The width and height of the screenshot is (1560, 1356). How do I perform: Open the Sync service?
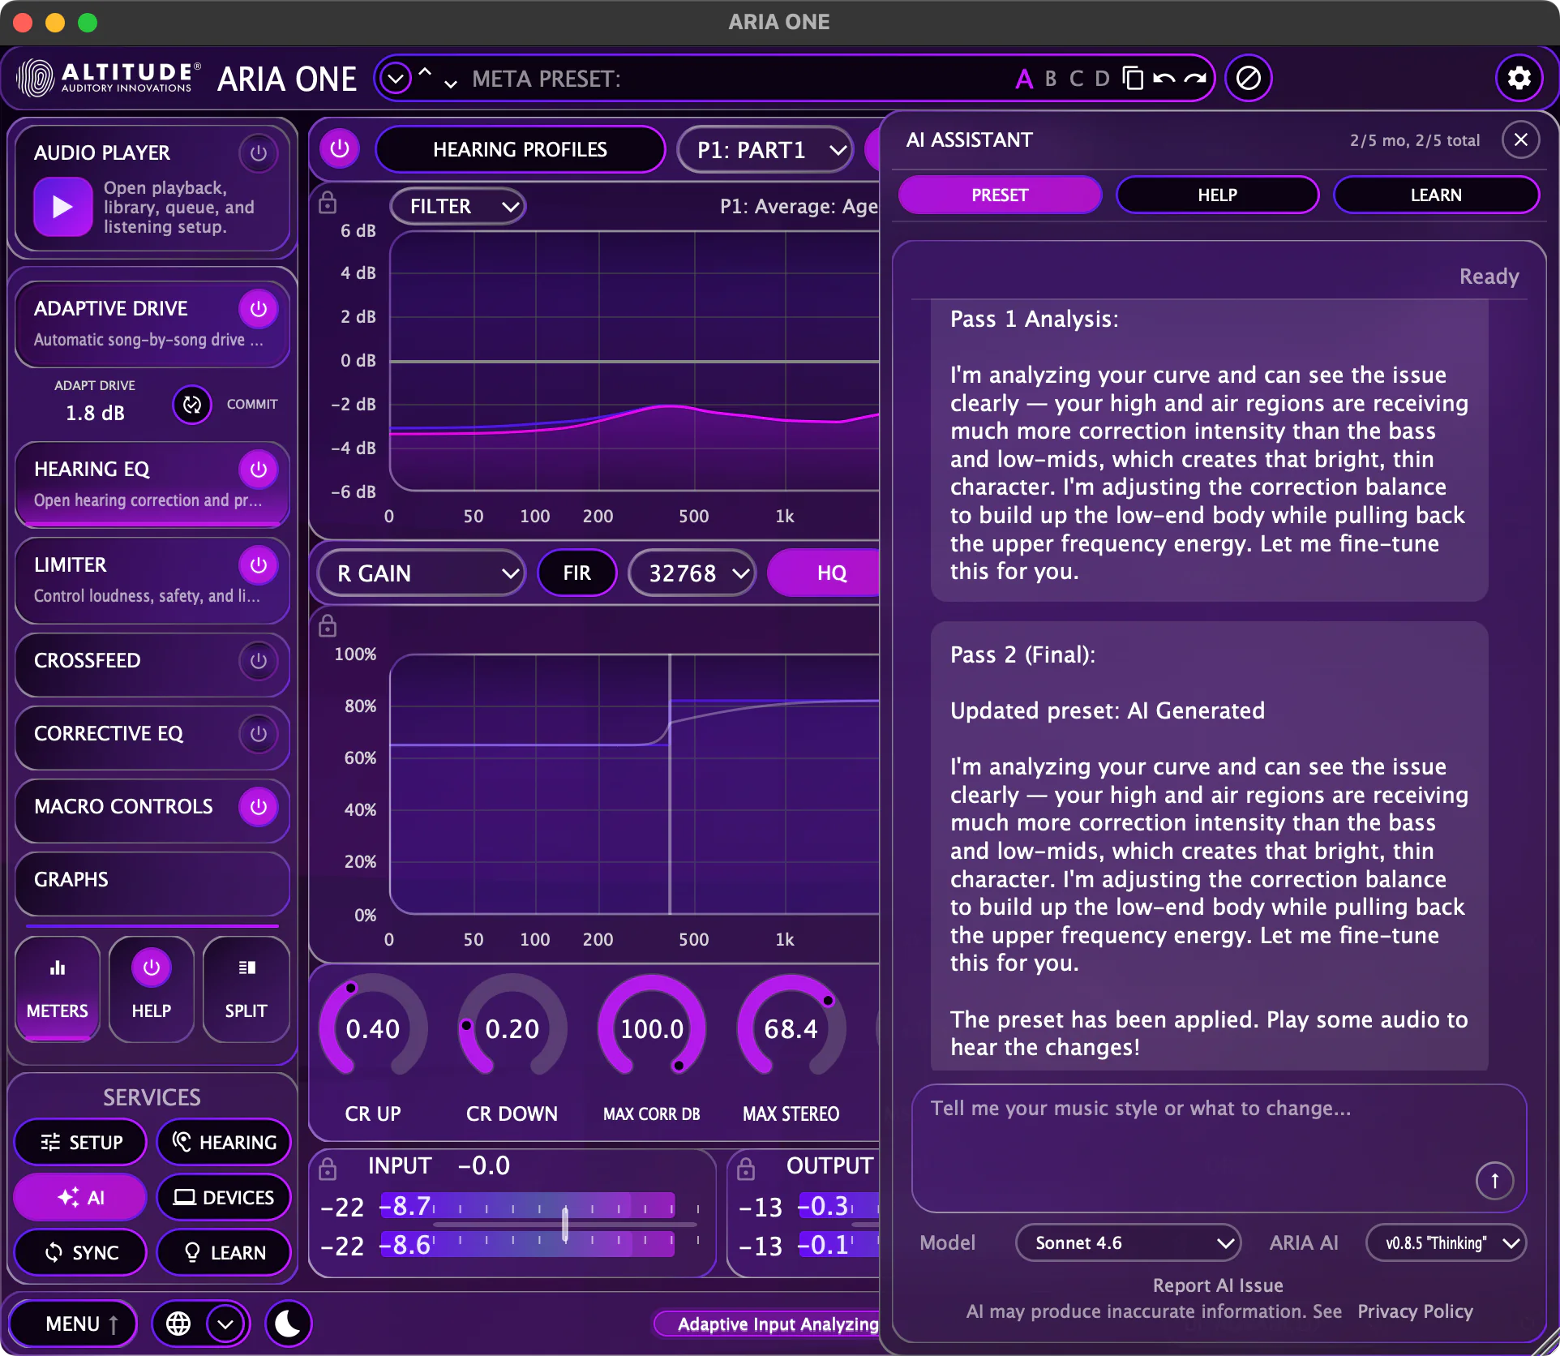[x=81, y=1252]
